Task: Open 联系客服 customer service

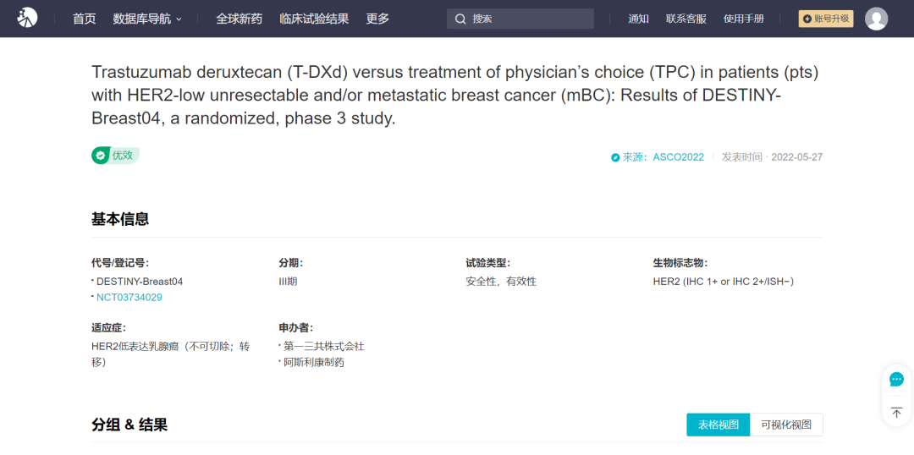Action: click(x=686, y=19)
